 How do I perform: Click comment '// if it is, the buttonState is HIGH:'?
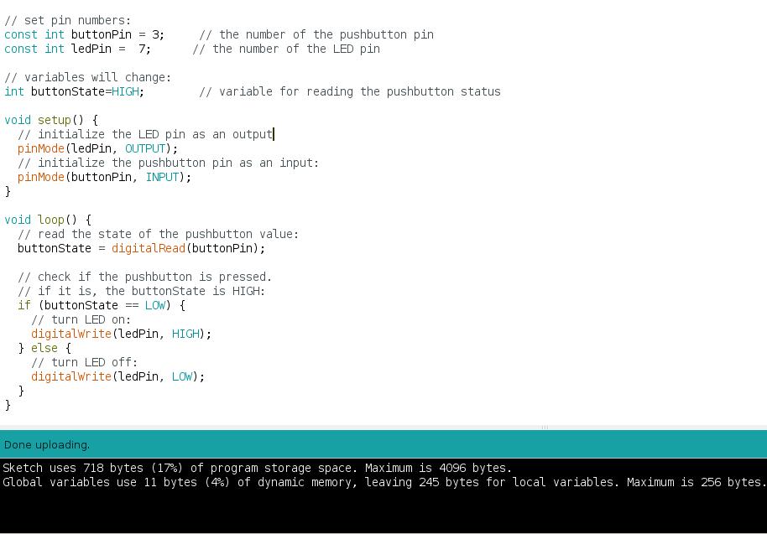[x=141, y=291]
